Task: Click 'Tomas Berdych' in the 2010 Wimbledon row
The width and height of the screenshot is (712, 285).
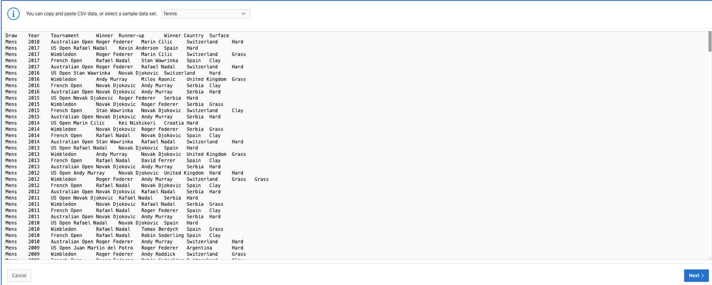Action: (x=160, y=229)
